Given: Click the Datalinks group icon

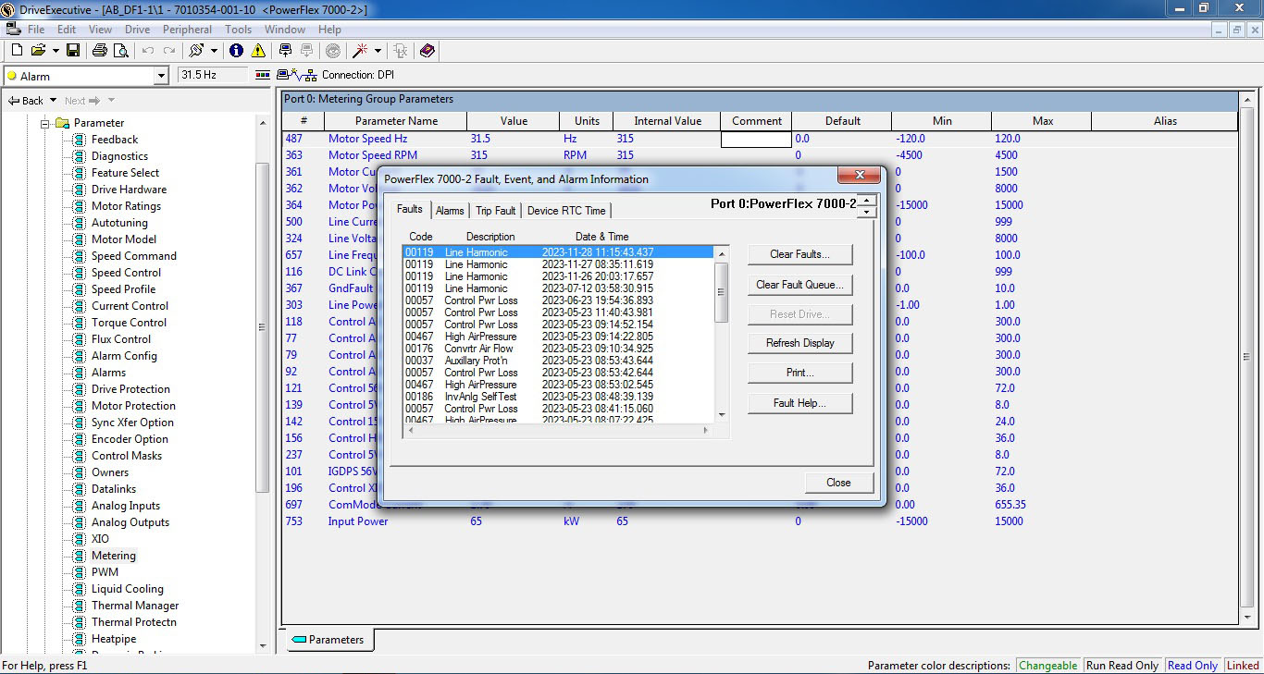Looking at the screenshot, I should (x=80, y=489).
